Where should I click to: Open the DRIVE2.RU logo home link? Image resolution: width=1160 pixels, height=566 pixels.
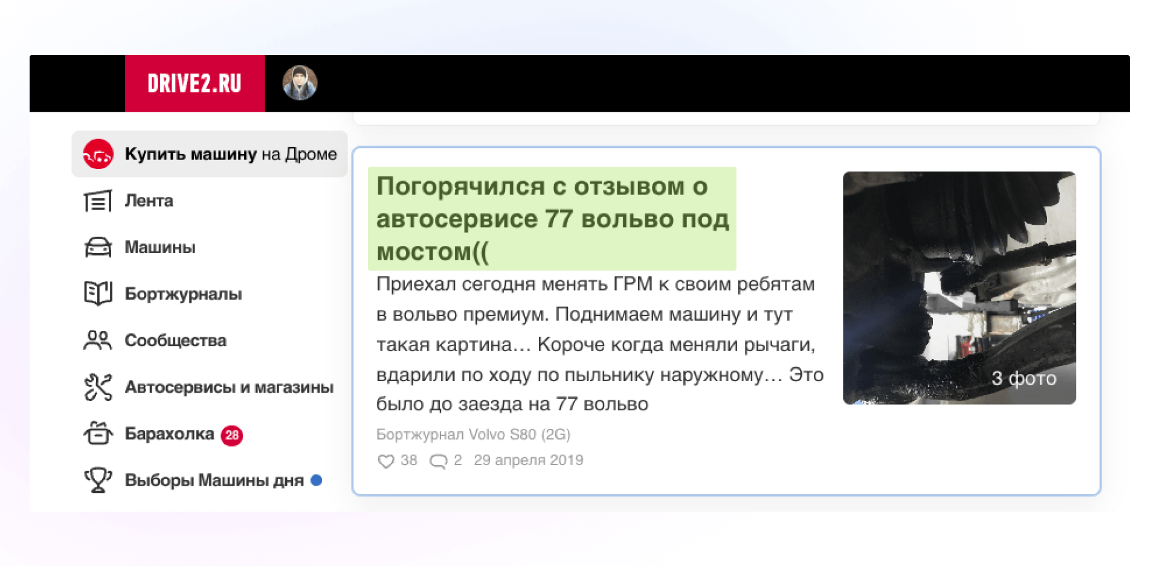click(195, 83)
